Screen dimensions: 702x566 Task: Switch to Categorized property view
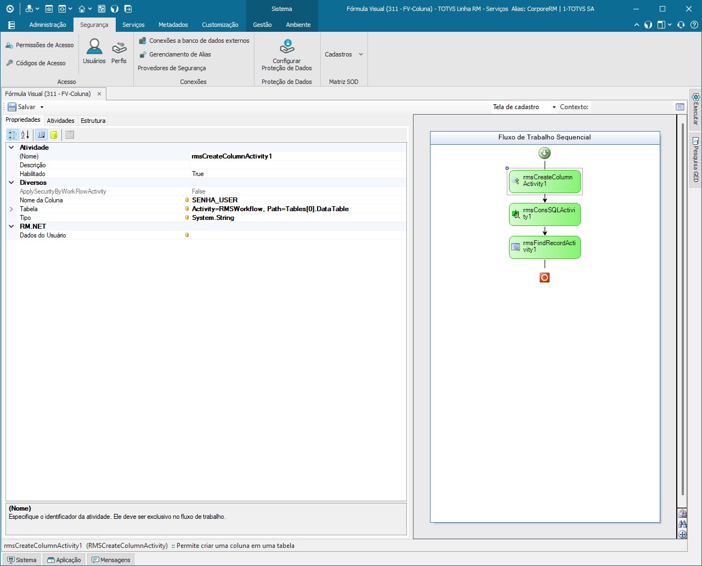click(x=13, y=134)
